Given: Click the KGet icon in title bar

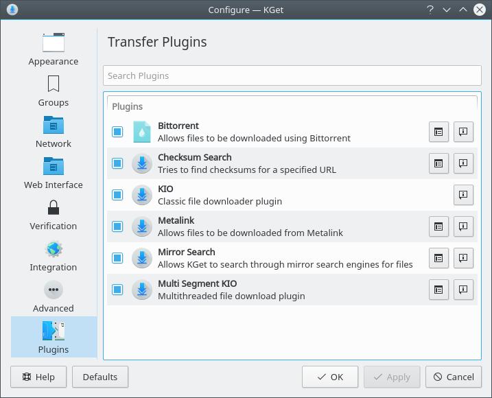Looking at the screenshot, I should click(12, 10).
